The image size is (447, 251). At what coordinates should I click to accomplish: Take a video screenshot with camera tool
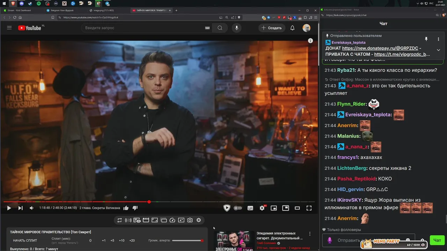[x=190, y=220]
